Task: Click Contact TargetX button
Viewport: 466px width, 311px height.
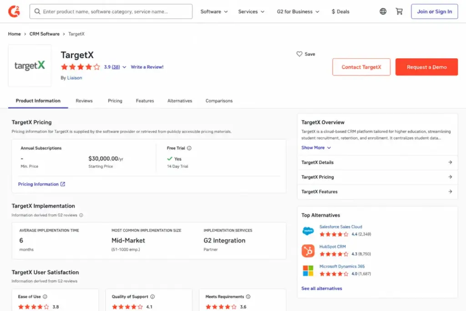Action: (361, 67)
